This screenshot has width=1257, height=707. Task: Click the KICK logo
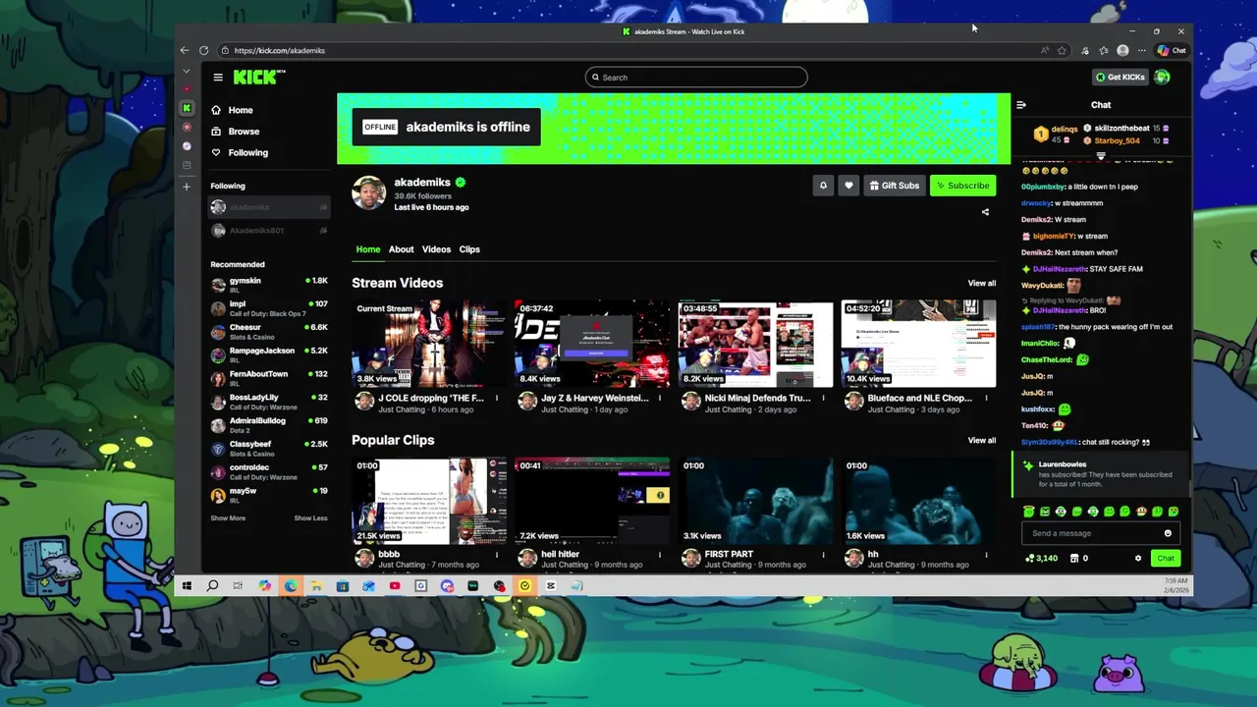[256, 78]
